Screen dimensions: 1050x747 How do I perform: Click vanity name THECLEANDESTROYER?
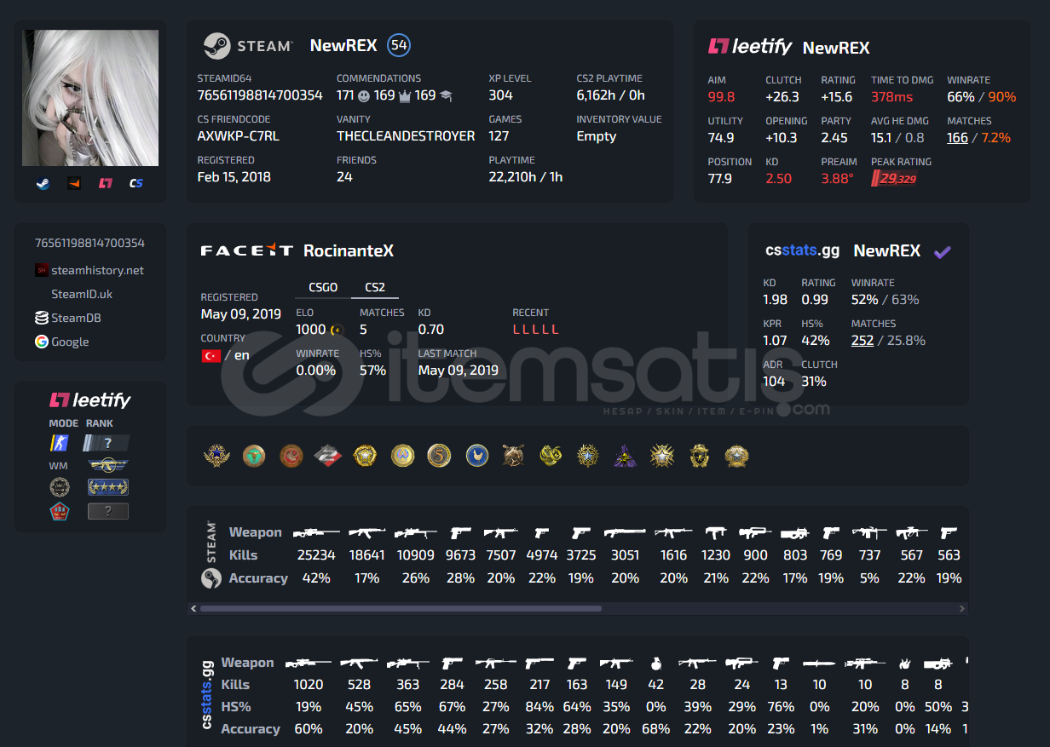pos(406,136)
